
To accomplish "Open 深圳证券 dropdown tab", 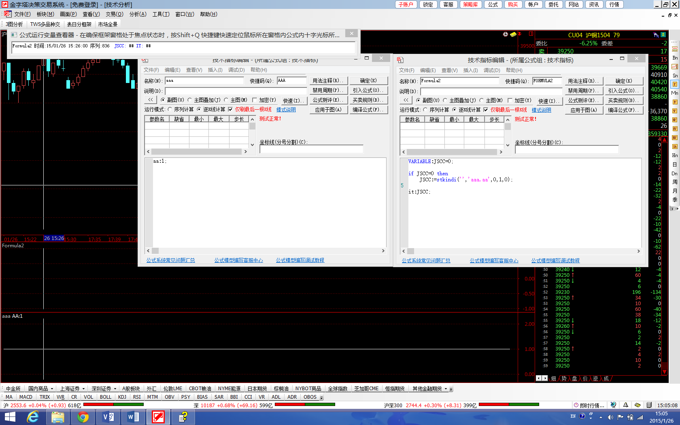I will click(x=104, y=389).
